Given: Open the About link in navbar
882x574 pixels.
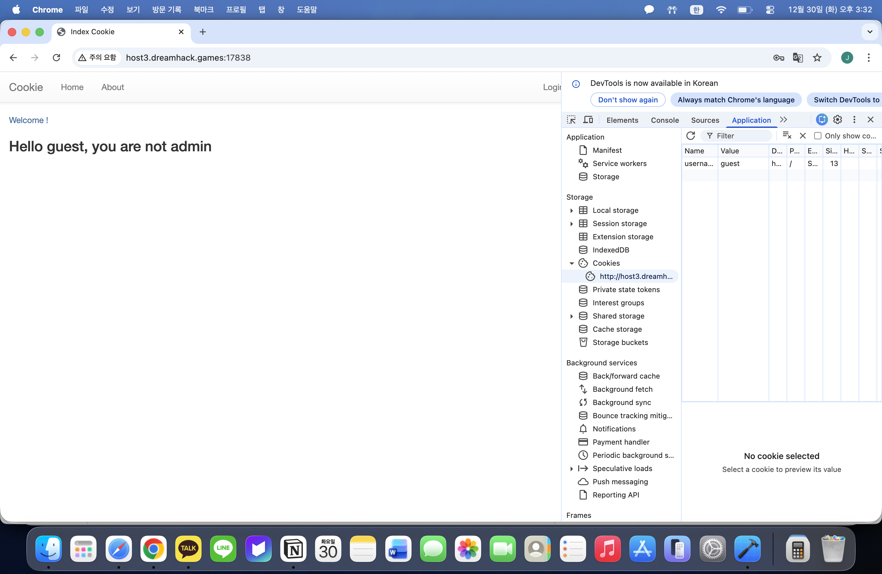Looking at the screenshot, I should click(x=112, y=87).
